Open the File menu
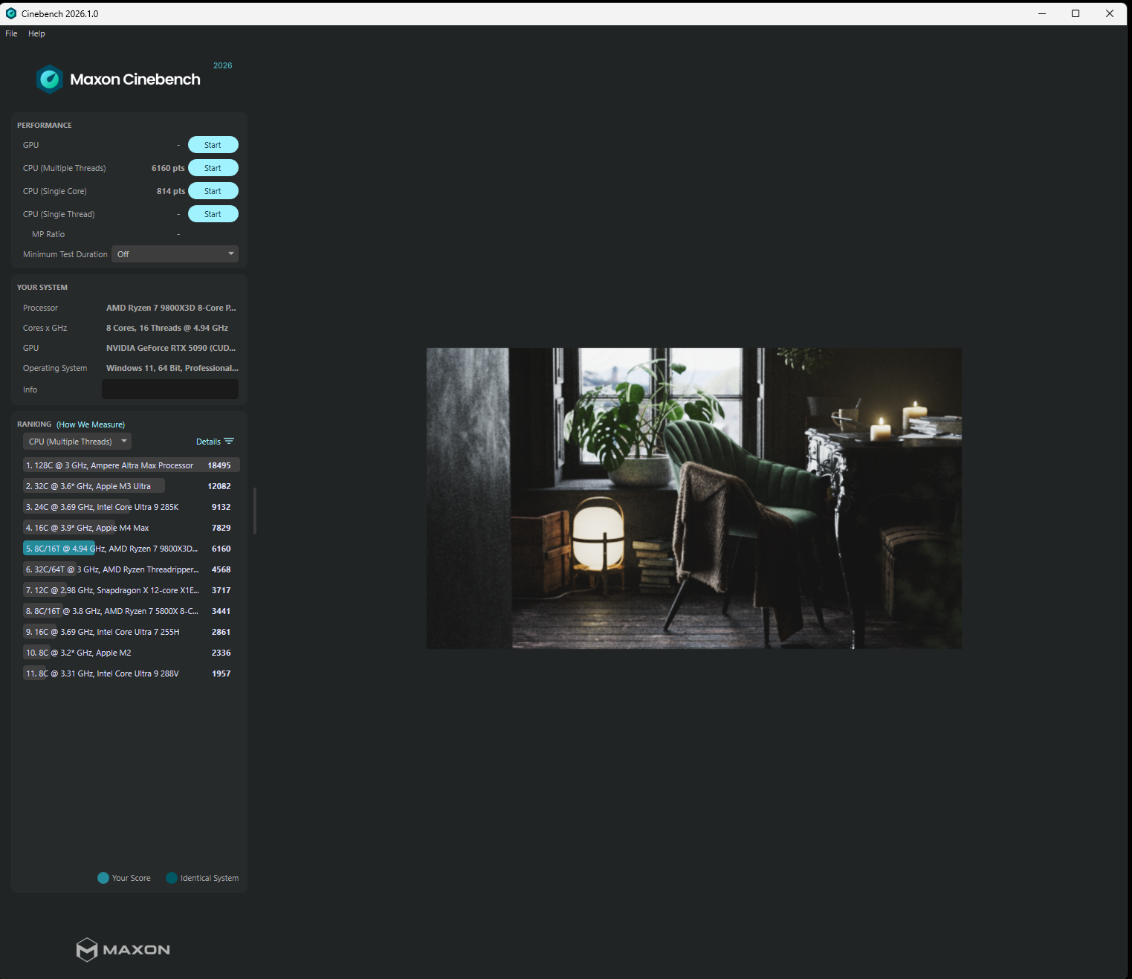This screenshot has height=979, width=1132. 11,33
